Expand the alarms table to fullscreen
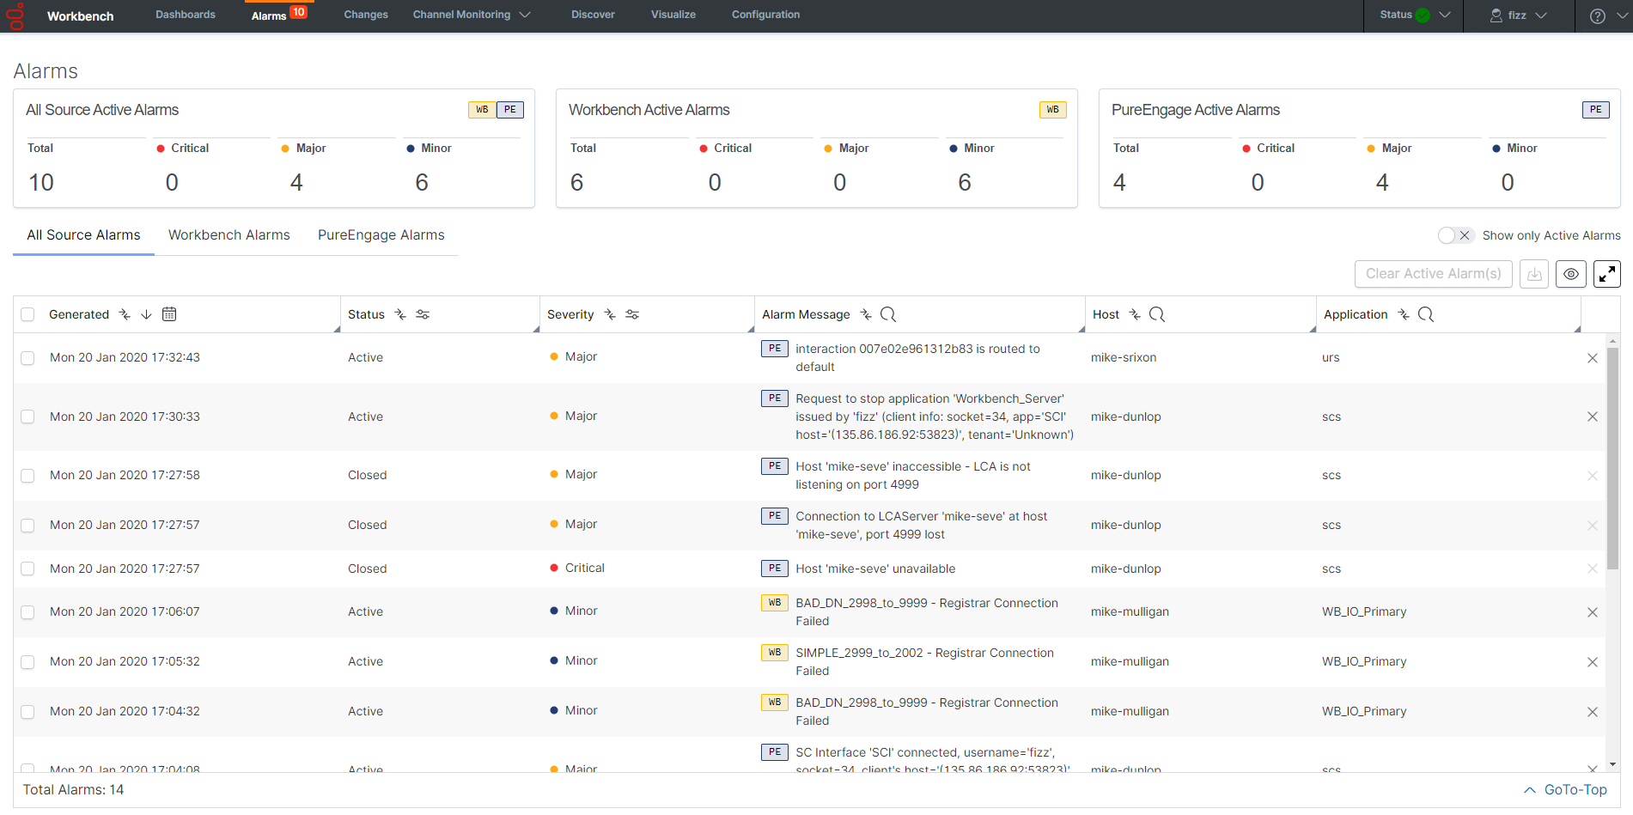Screen dimensions: 1633x815 (1606, 274)
